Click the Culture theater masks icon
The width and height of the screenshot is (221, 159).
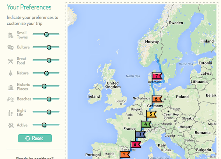[11, 48]
